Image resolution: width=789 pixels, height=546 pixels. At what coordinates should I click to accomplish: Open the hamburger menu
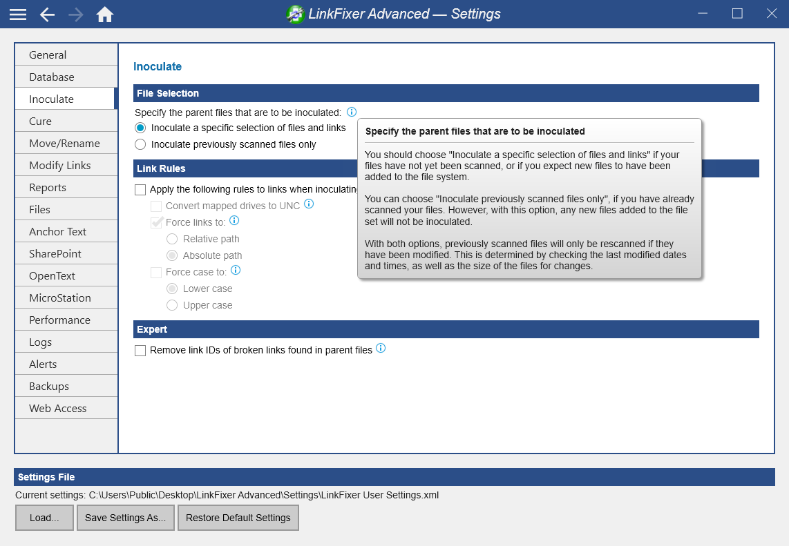coord(17,14)
